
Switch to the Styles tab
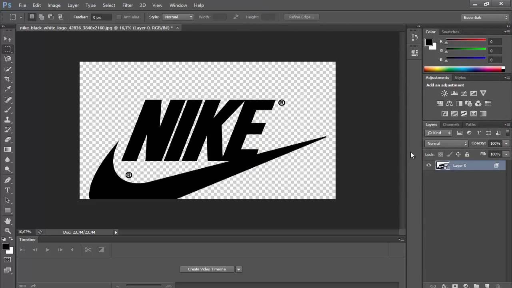pyautogui.click(x=460, y=78)
